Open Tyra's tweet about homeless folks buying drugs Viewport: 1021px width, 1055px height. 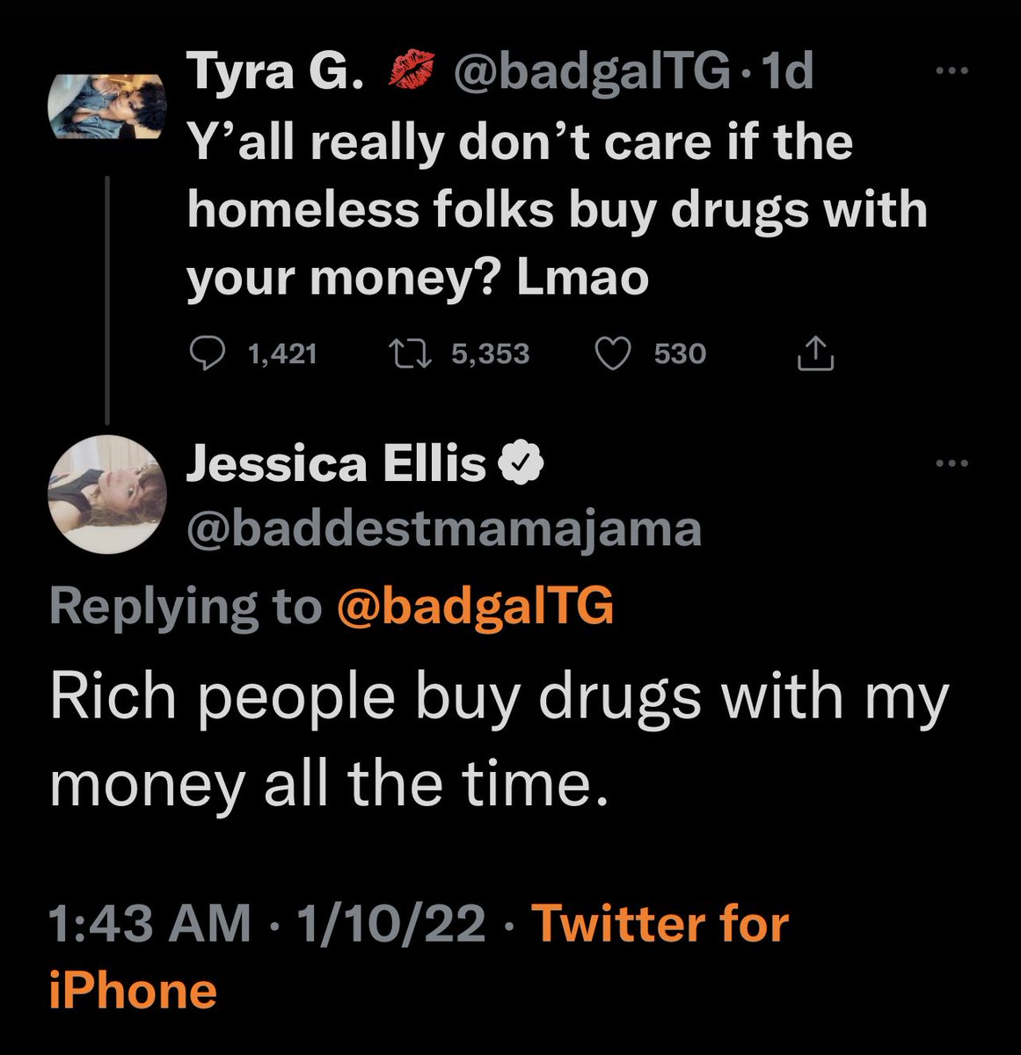(x=556, y=210)
